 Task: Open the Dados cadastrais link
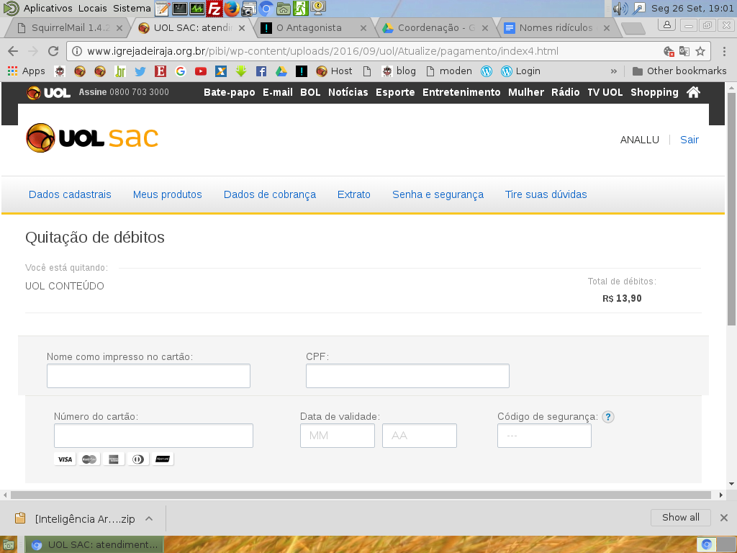click(x=70, y=194)
